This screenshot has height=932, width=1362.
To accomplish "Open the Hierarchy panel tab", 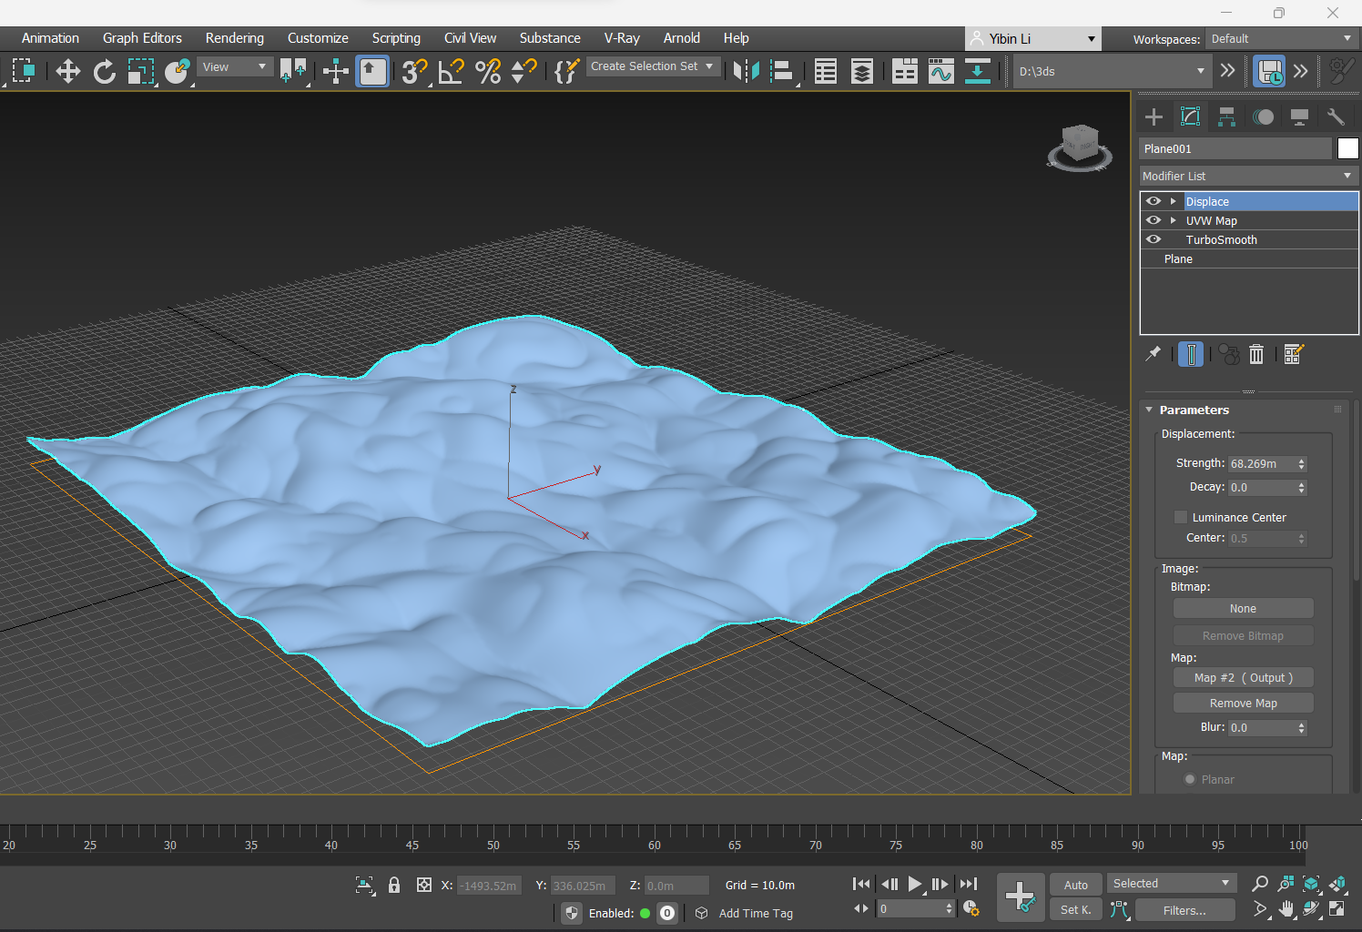I will pyautogui.click(x=1226, y=116).
